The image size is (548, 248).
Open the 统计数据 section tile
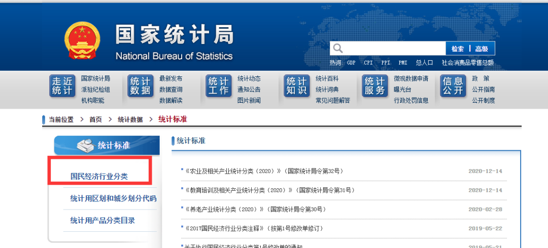pos(140,86)
